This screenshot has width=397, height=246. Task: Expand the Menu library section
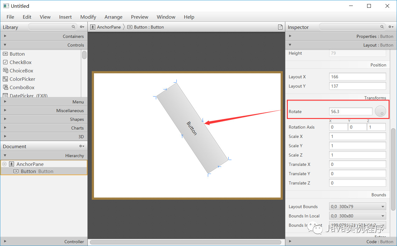(x=5, y=102)
